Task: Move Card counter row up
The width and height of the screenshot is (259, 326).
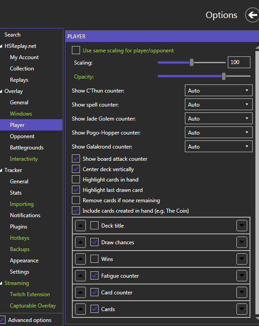Action: (x=80, y=292)
